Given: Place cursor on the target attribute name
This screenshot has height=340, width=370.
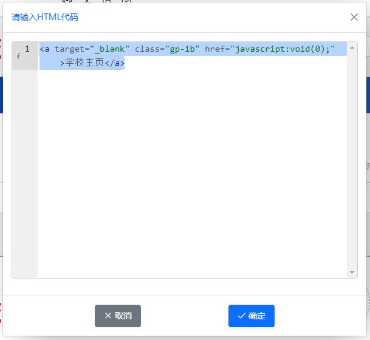Looking at the screenshot, I should 69,49.
